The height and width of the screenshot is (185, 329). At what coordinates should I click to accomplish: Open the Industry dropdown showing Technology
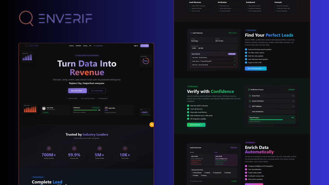[x=202, y=40]
